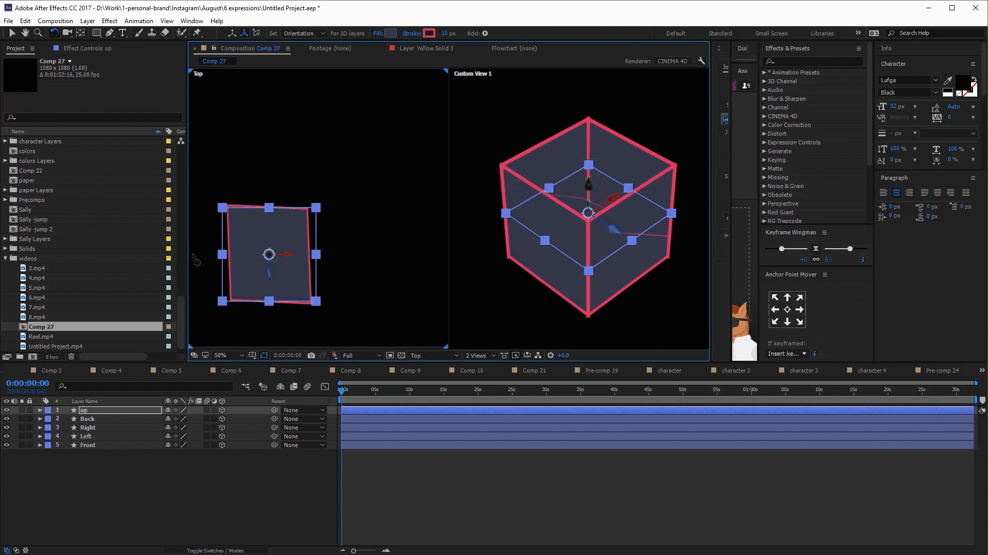Screen dimensions: 988x555
Task: Click the Stroke color swatch
Action: coord(429,33)
